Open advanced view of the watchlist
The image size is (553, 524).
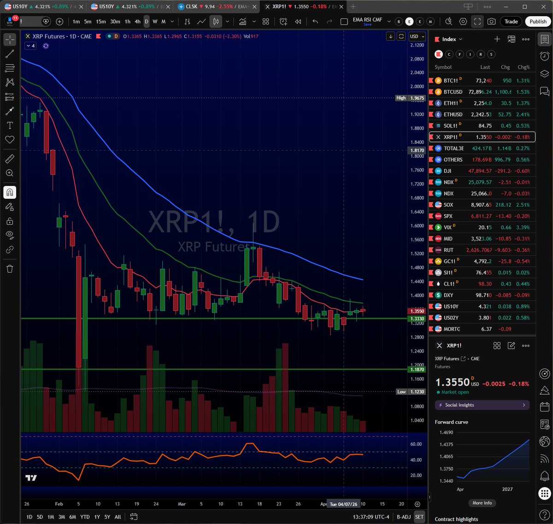(511, 39)
